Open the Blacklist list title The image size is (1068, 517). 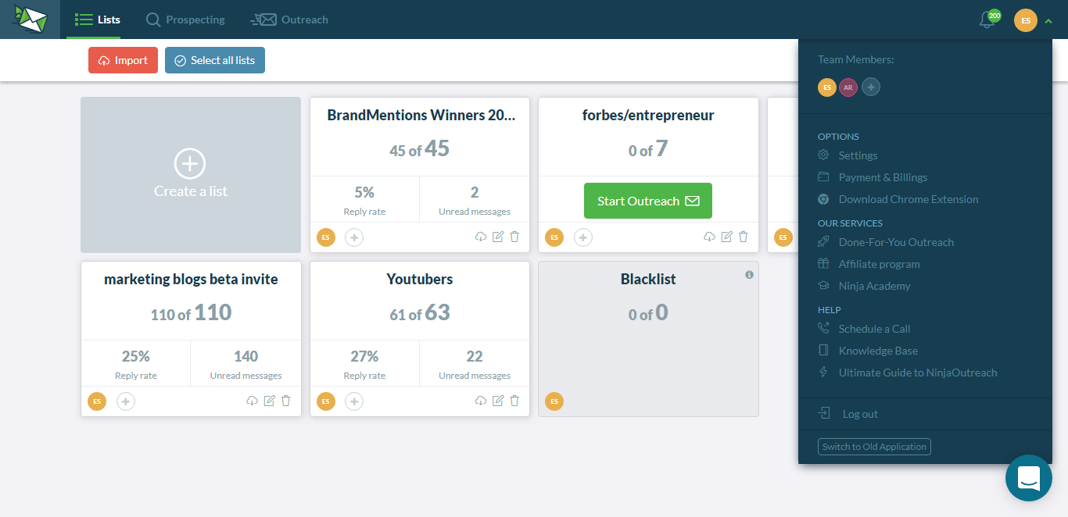pyautogui.click(x=648, y=279)
